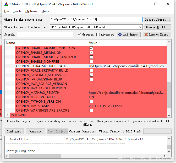Open the Options menu
The image size is (176, 163).
click(x=31, y=11)
